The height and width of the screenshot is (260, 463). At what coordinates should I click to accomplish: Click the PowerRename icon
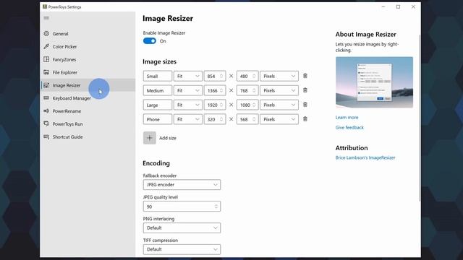(46, 110)
